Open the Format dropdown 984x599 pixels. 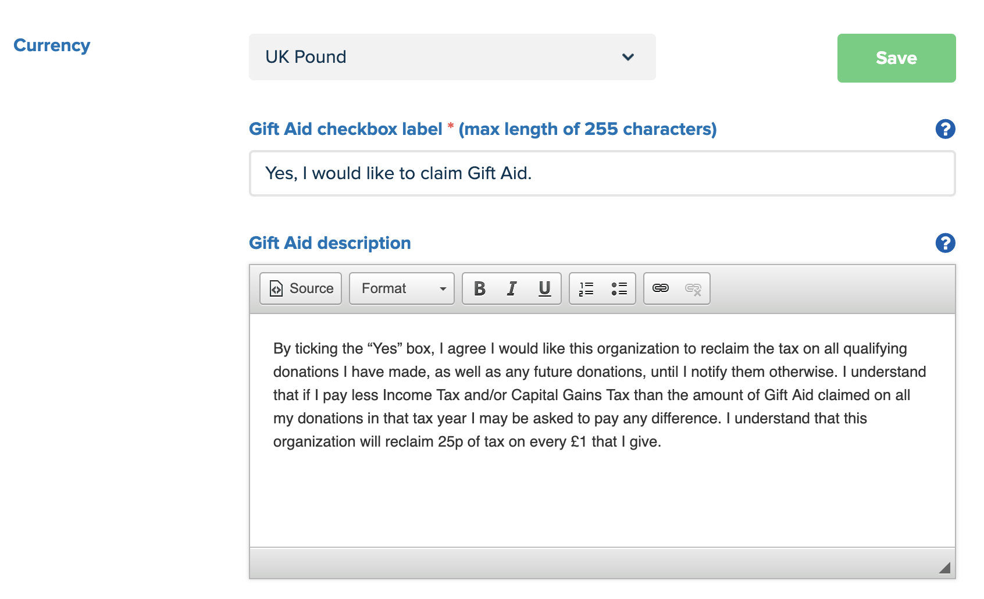tap(401, 288)
